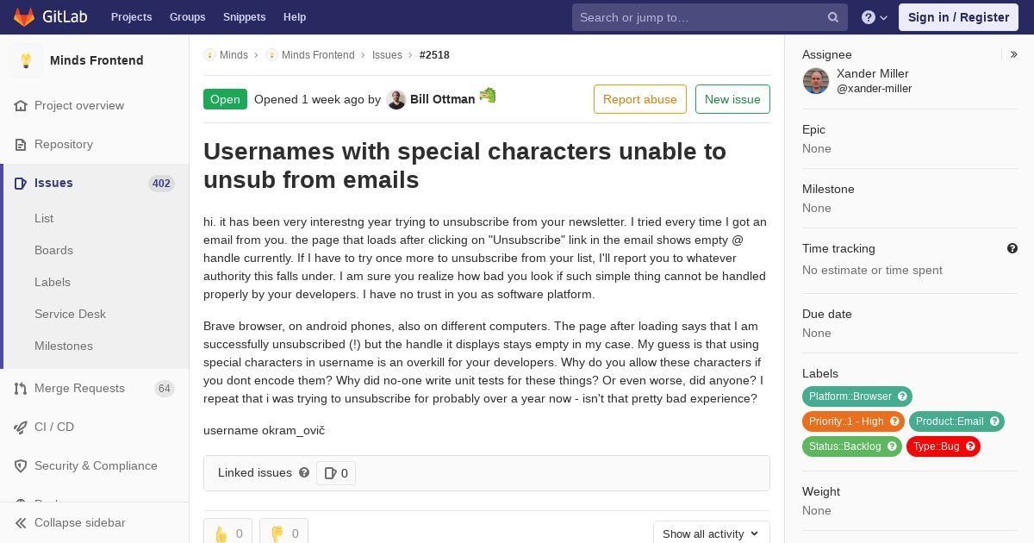Click the thumbs up reaction button
Viewport: 1034px width, 543px height.
(227, 533)
